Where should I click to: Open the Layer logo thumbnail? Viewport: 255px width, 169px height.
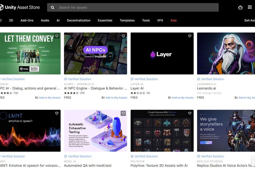pyautogui.click(x=162, y=53)
